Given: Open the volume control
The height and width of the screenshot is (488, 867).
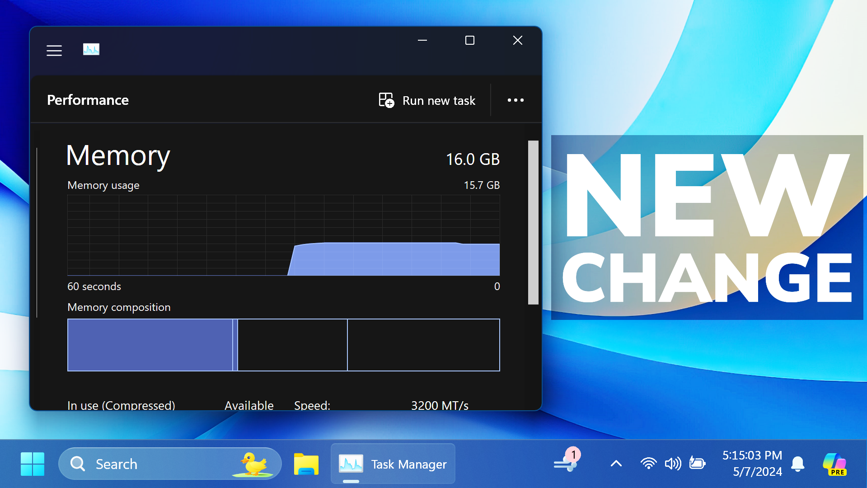Looking at the screenshot, I should click(673, 464).
